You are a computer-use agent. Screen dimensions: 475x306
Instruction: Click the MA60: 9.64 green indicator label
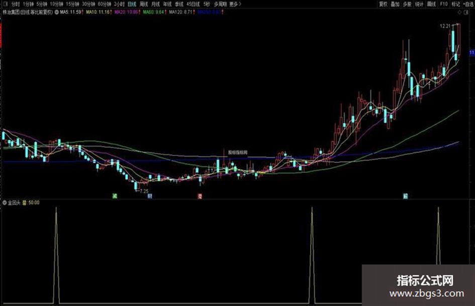point(153,12)
